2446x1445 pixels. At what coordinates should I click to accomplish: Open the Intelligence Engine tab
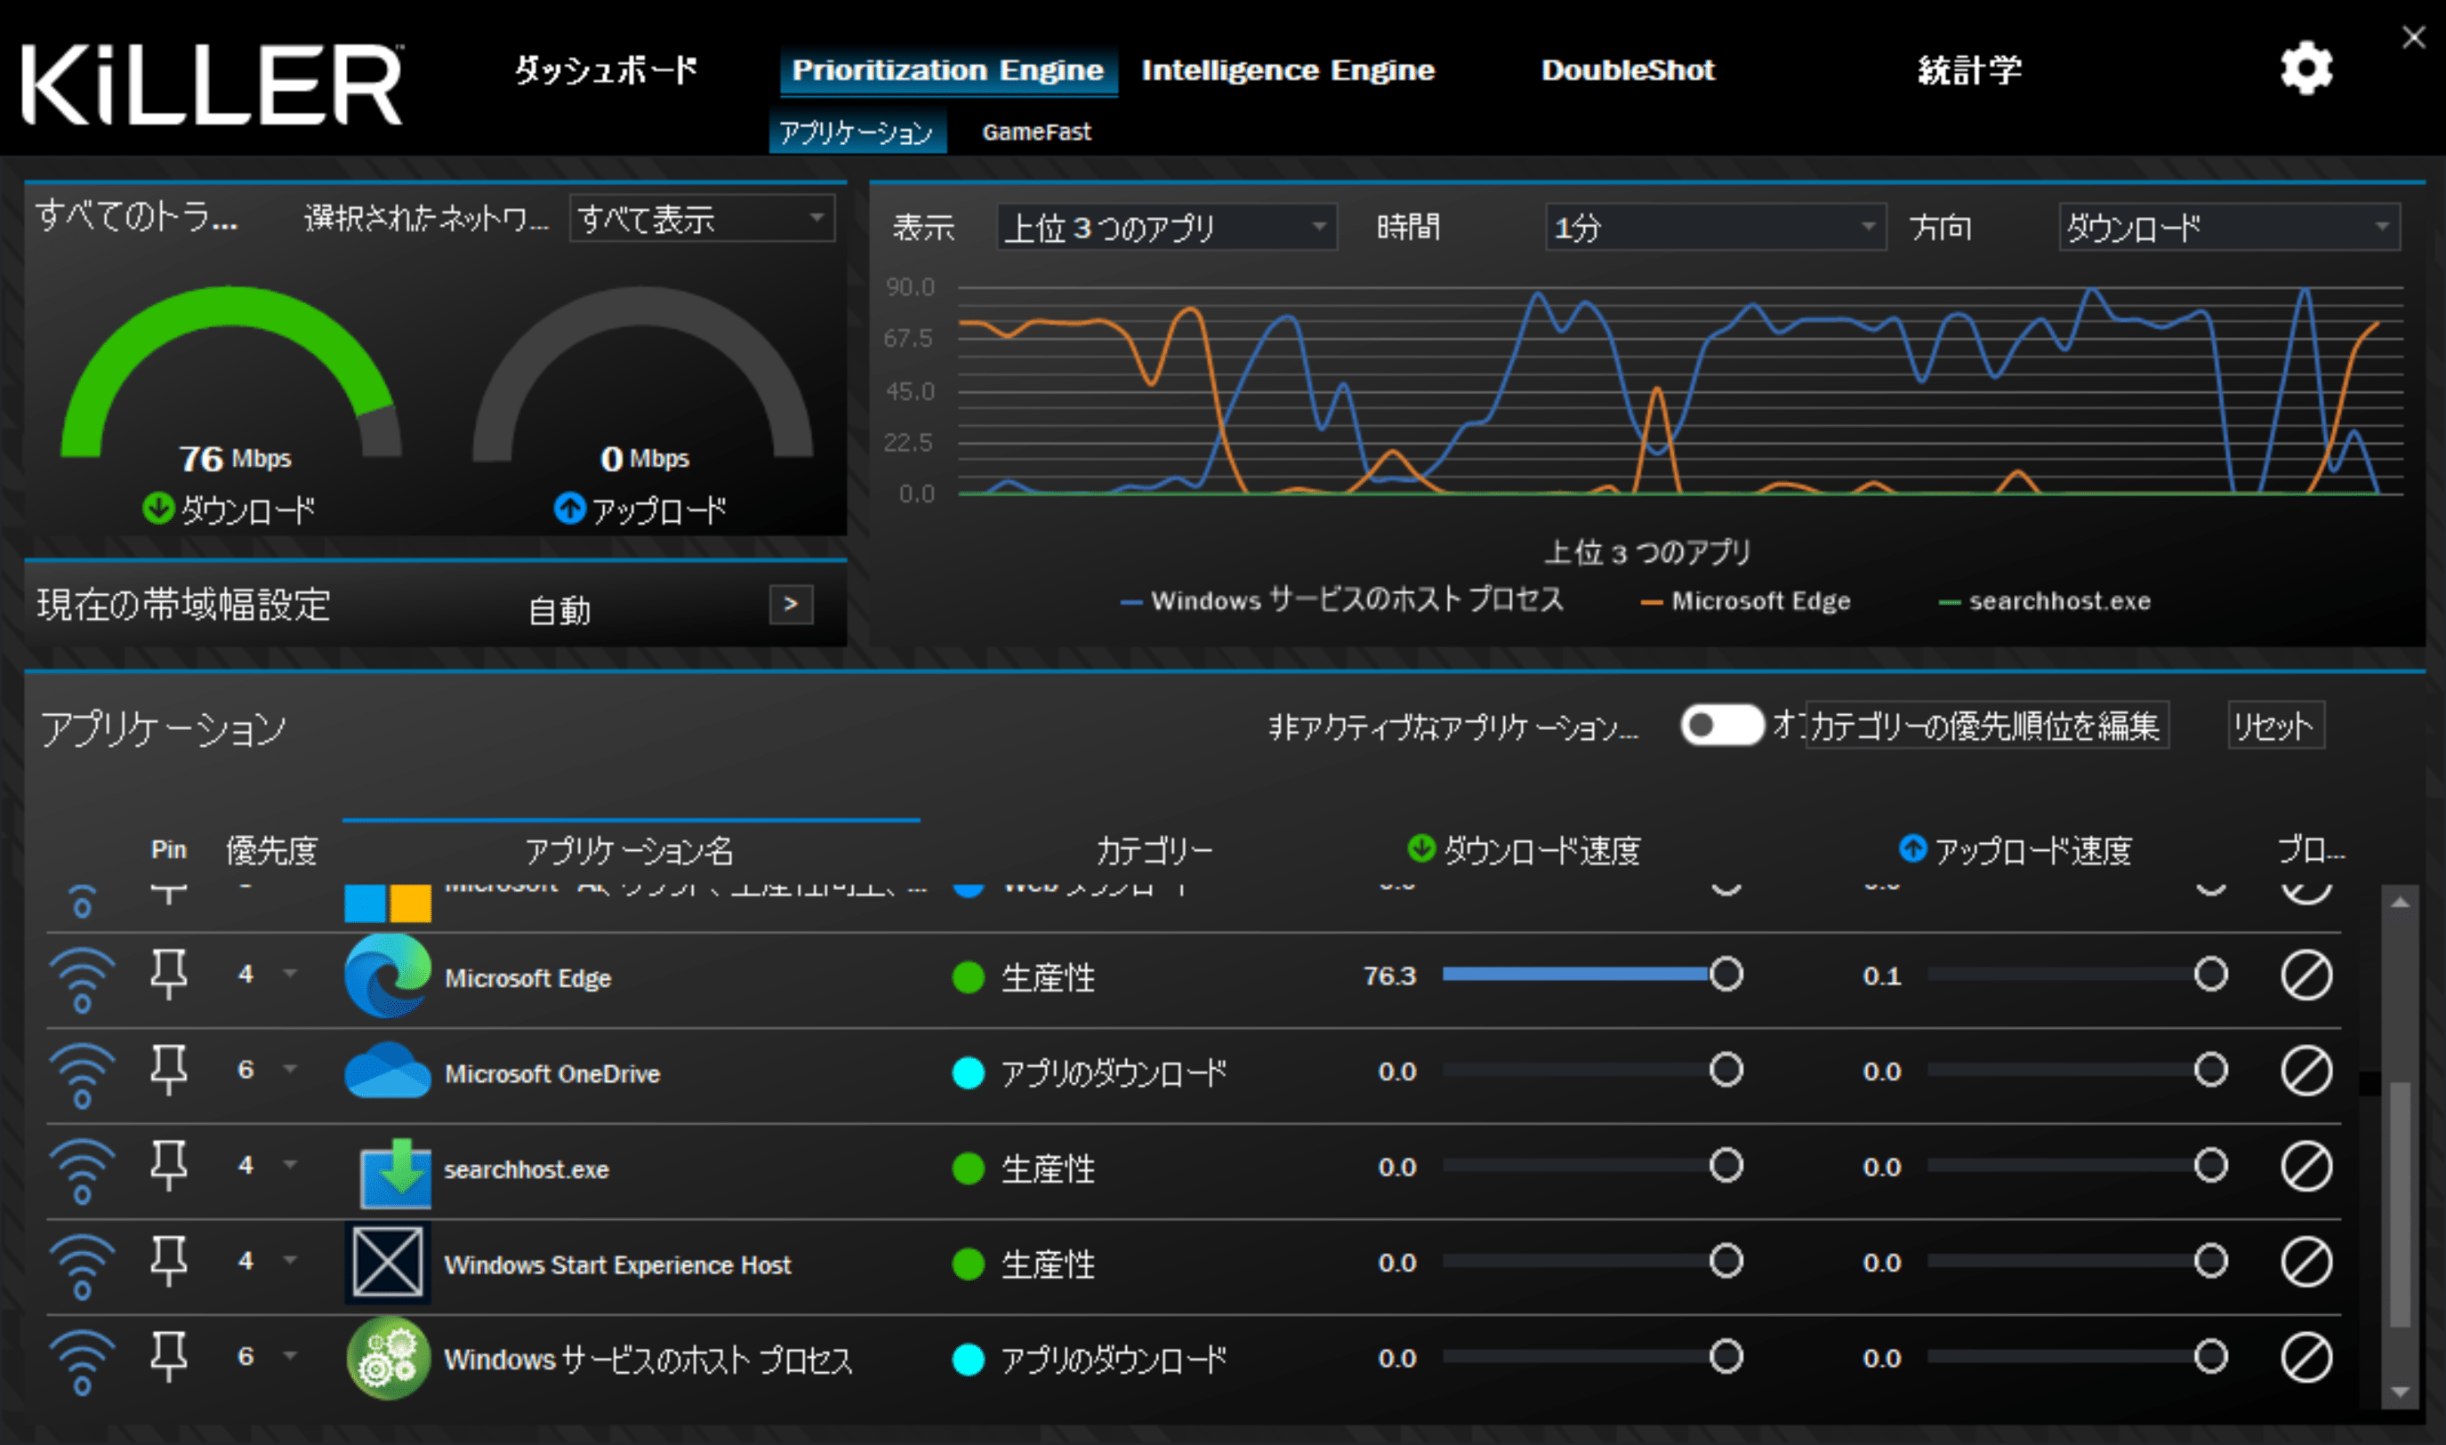(1287, 70)
